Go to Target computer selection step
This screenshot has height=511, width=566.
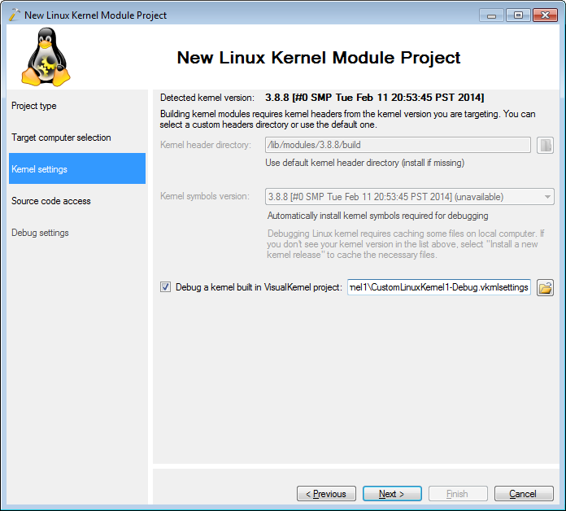point(61,138)
